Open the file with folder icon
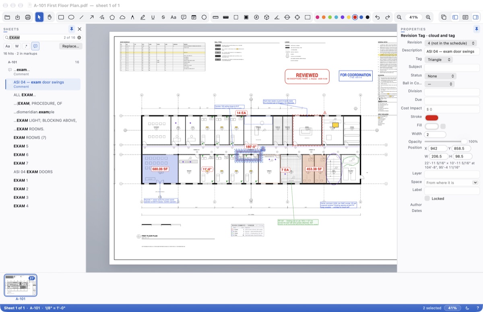483x312 pixels. [7, 17]
